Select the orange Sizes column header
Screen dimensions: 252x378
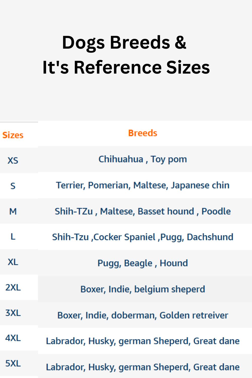(x=13, y=135)
